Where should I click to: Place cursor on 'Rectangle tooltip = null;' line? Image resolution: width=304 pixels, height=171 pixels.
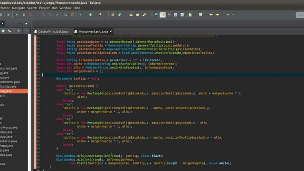click(x=77, y=78)
